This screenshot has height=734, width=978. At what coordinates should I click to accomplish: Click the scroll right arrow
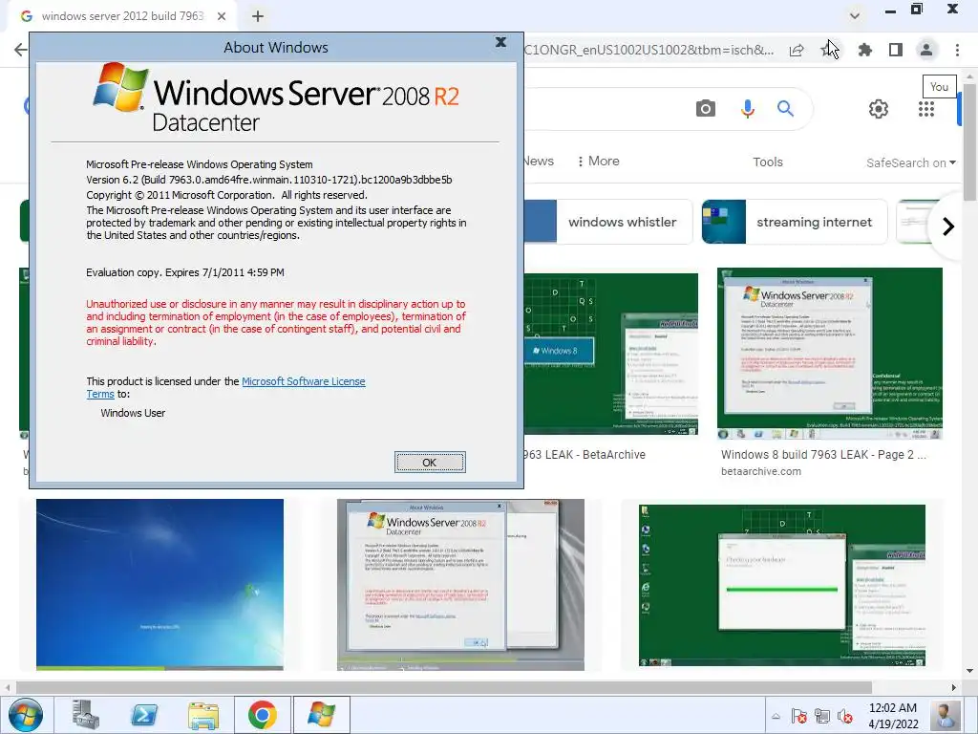tap(954, 687)
